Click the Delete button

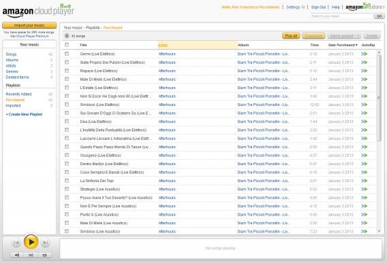(371, 36)
